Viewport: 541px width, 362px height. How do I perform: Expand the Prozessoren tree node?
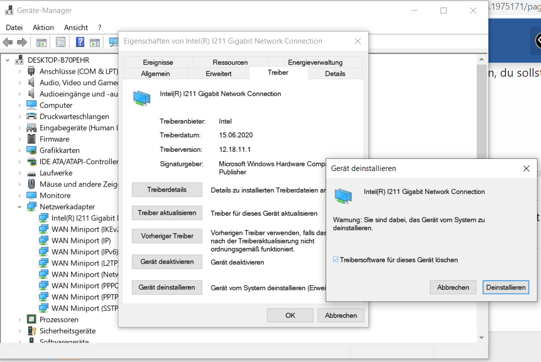[x=19, y=319]
